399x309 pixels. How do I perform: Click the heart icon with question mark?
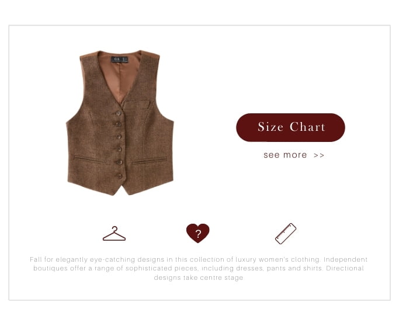click(x=197, y=233)
